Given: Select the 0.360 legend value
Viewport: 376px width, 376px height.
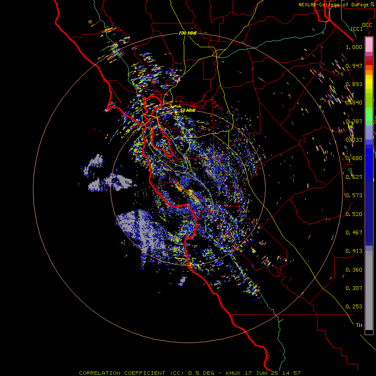Looking at the screenshot, I should (354, 270).
